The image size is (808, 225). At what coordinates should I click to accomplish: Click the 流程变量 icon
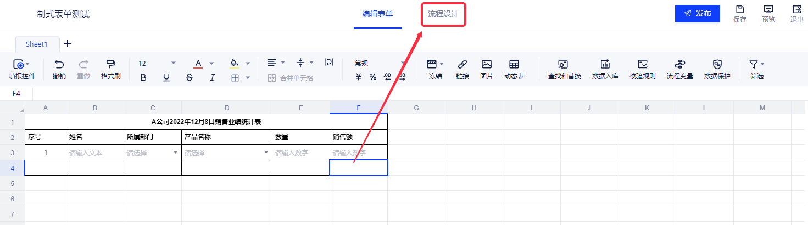point(679,69)
